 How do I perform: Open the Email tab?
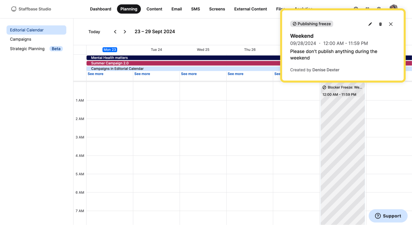pos(177,9)
